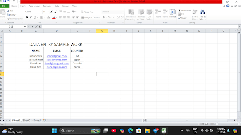Click the Insert Worksheet tab icon
Screen dimensions: 241x135
45,121
